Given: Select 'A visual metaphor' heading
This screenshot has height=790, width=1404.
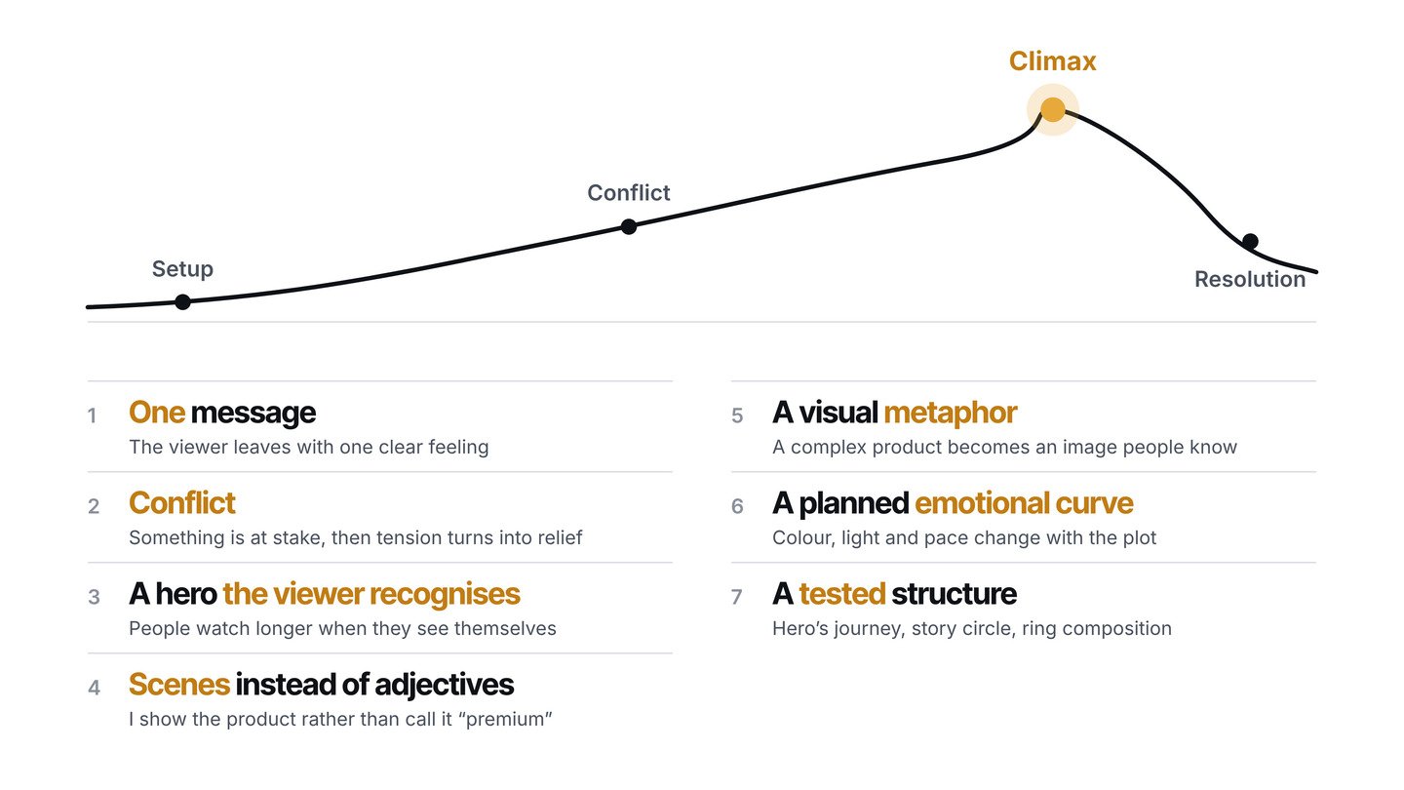Looking at the screenshot, I should pyautogui.click(x=895, y=413).
